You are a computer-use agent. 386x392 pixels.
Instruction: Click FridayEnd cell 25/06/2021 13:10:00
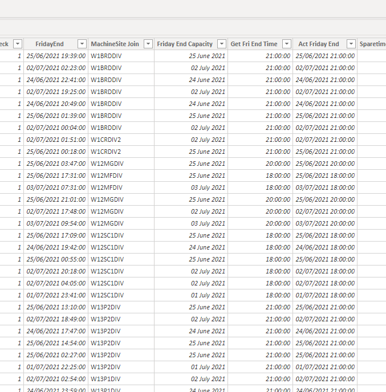point(56,307)
